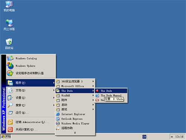Show more programs via double chevron
The width and height of the screenshot is (186, 140).
pos(75,133)
